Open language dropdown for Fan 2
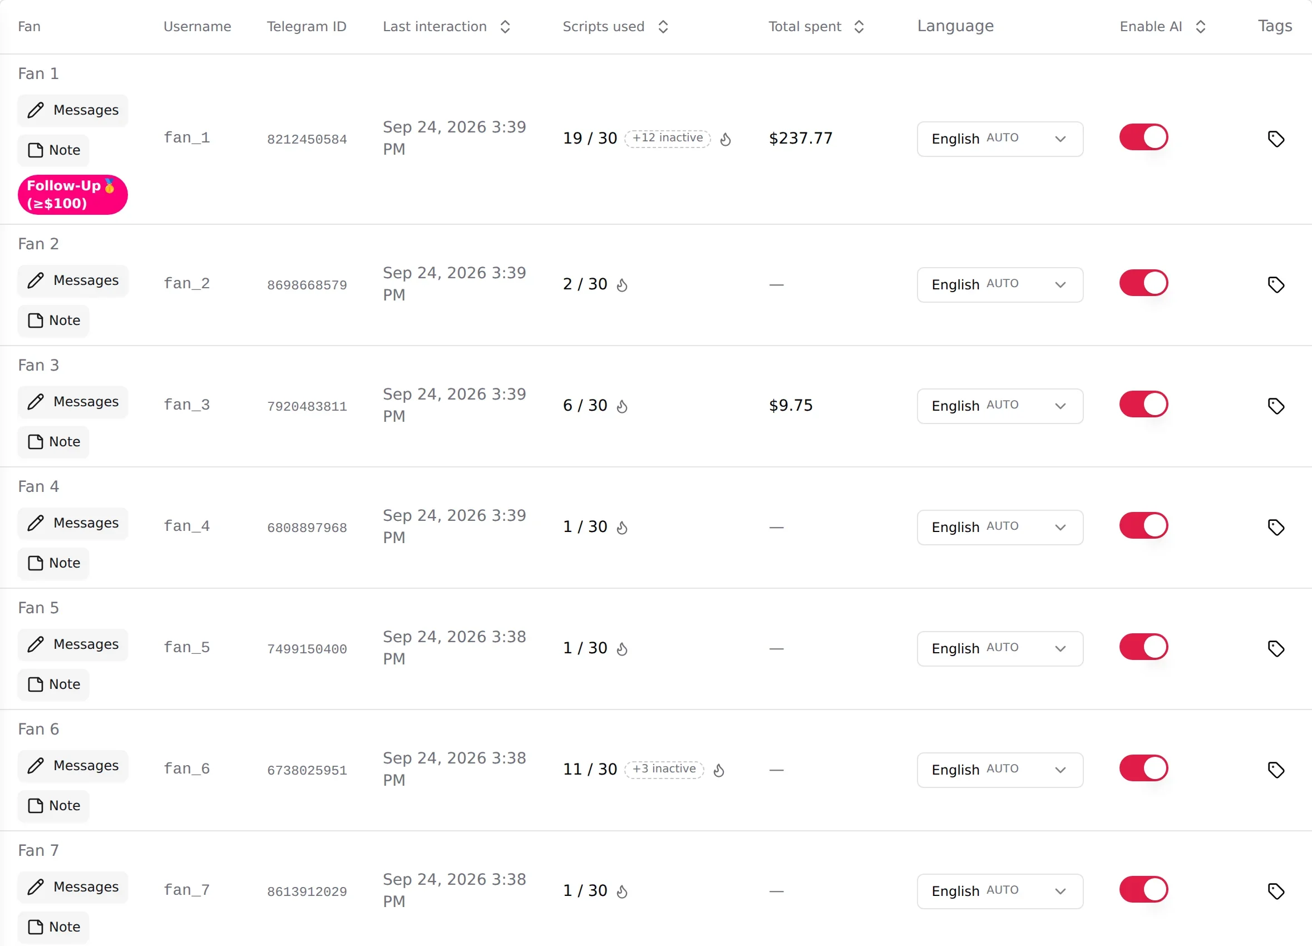 tap(1000, 284)
